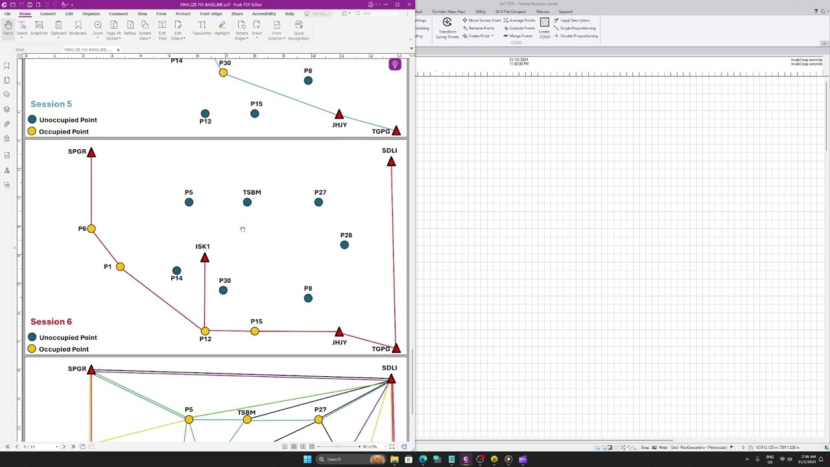The width and height of the screenshot is (830, 467).
Task: Jump to first page in Foxit status bar
Action: tap(8, 446)
